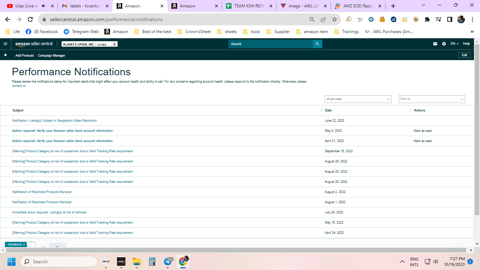Screen dimensions: 480x270
Task: Open the Seller Central settings gear
Action: point(444,44)
